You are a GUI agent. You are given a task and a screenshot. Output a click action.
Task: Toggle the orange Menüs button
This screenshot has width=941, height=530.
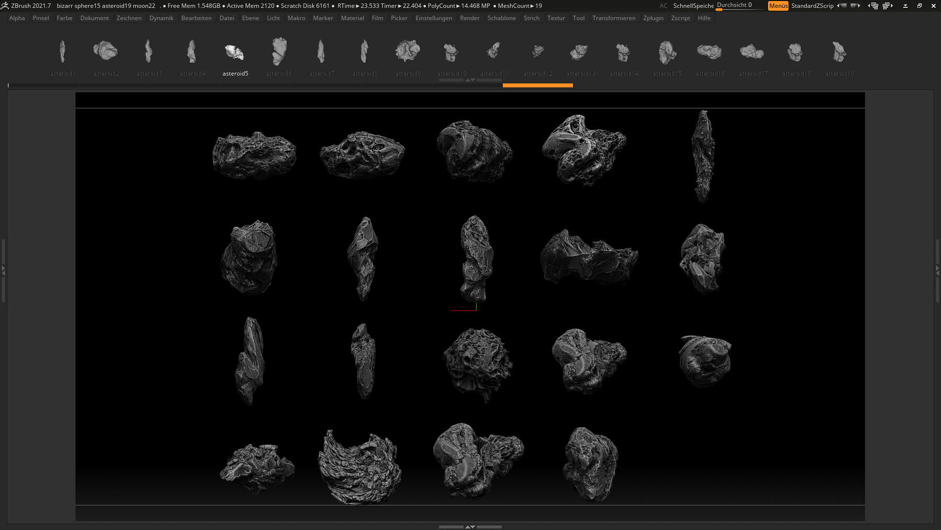[778, 6]
